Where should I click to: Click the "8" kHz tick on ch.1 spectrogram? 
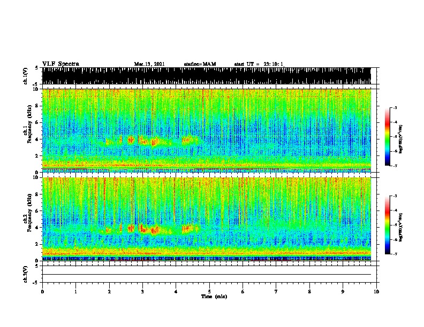pos(37,106)
